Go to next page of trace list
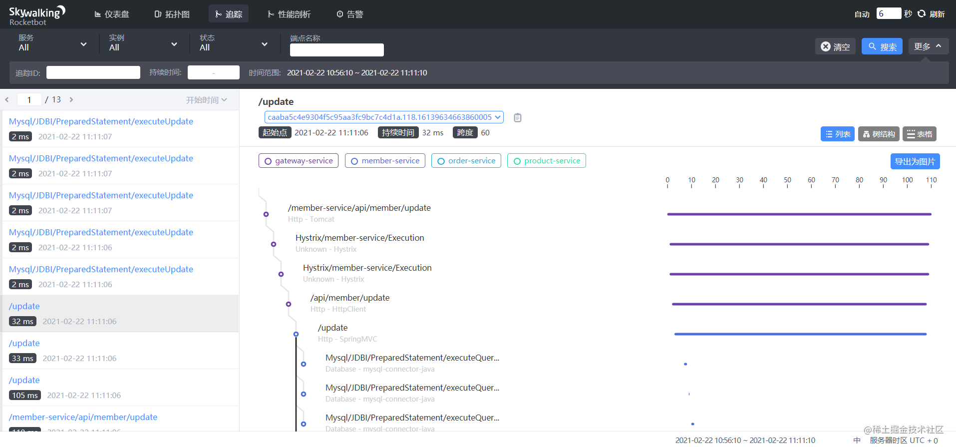 (x=71, y=100)
